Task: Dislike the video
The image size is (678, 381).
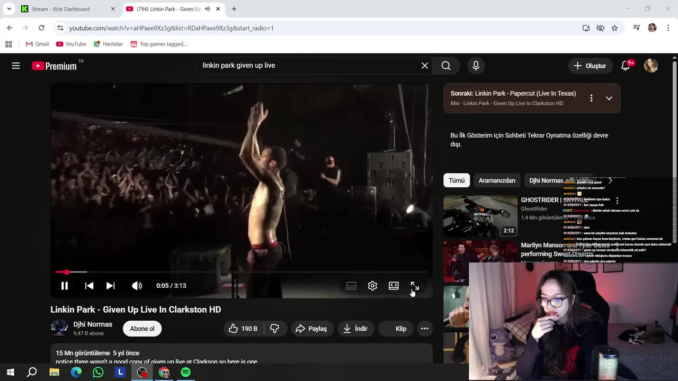Action: click(274, 329)
